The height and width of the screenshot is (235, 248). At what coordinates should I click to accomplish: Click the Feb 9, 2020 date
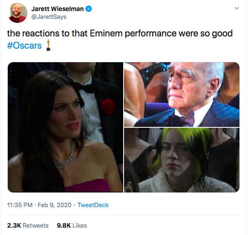coord(54,205)
